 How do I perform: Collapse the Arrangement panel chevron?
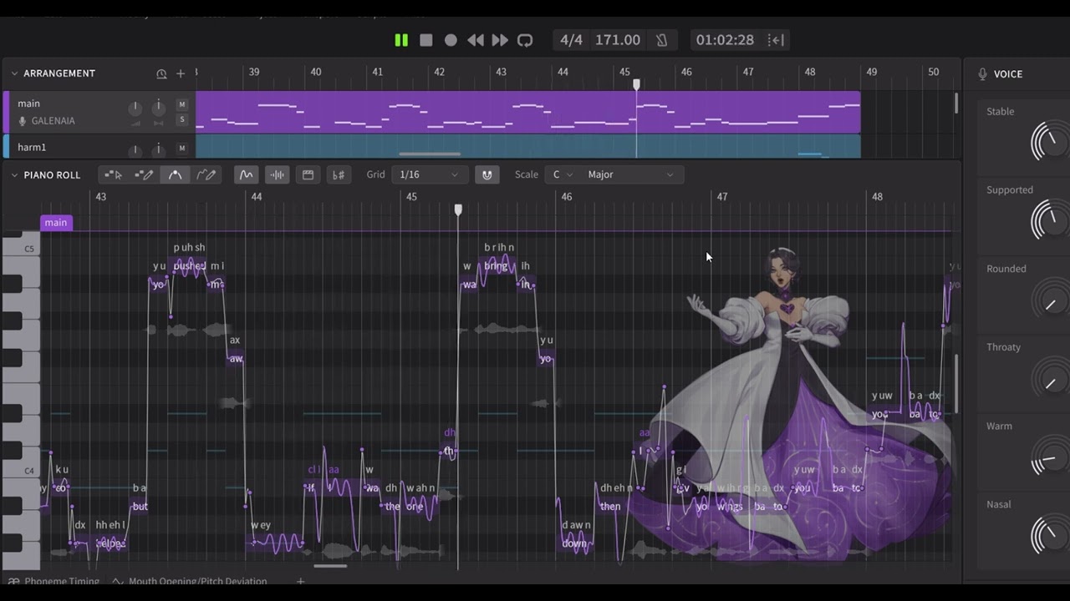tap(14, 73)
